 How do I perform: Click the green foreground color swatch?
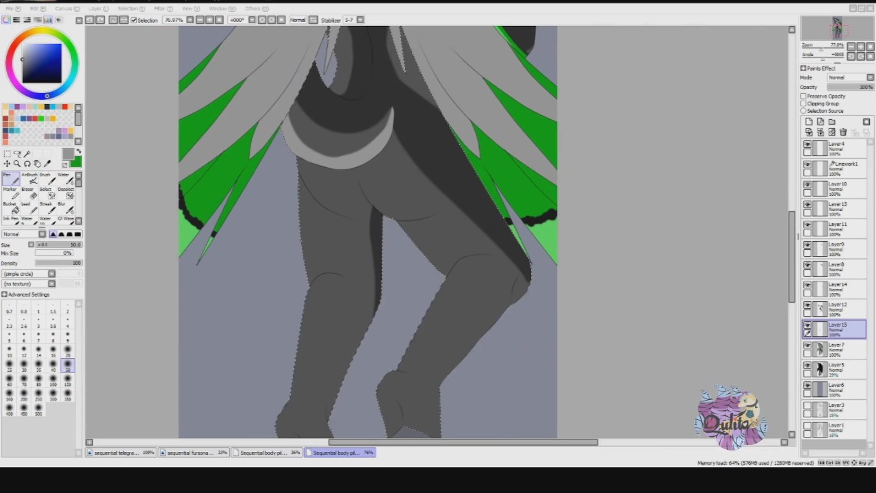pos(75,162)
